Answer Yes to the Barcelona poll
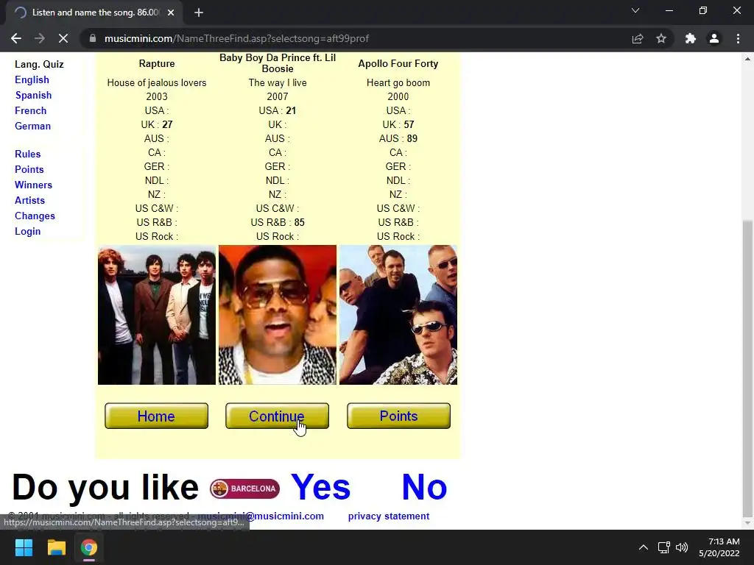The image size is (754, 565). (x=320, y=487)
